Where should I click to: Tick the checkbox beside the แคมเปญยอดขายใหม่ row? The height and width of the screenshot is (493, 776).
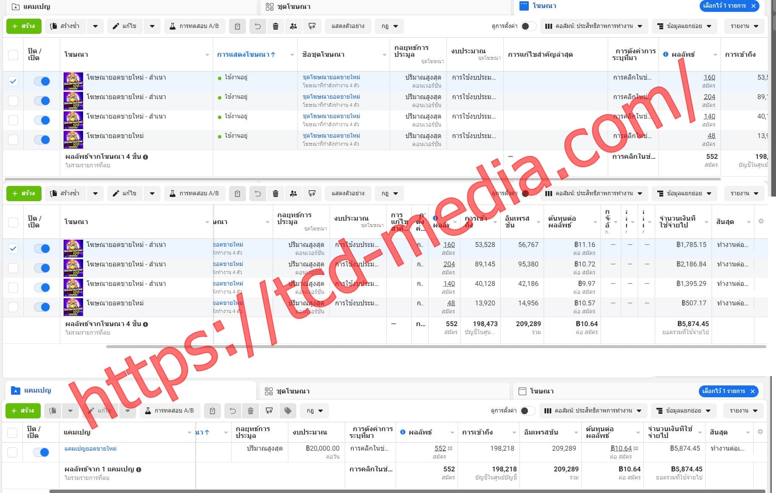13,452
